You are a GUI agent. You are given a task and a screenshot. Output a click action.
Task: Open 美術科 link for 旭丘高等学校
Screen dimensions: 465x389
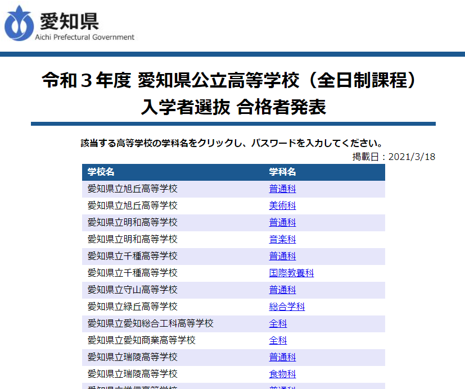[282, 206]
